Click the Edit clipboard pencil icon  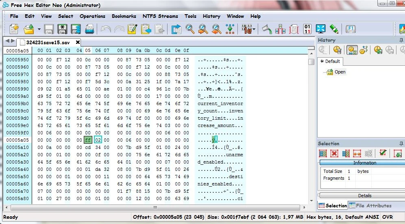click(x=132, y=29)
